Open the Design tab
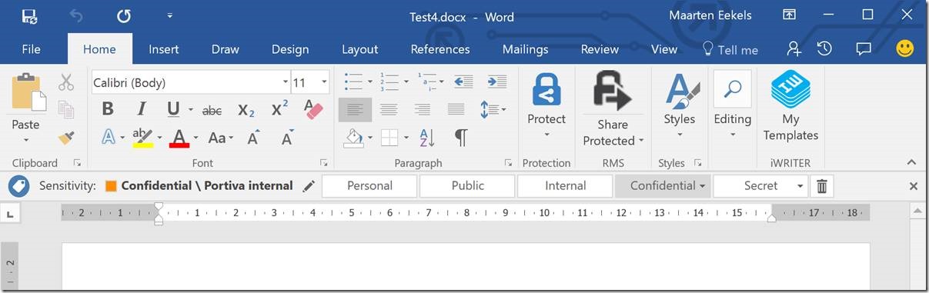Image resolution: width=929 pixels, height=293 pixels. pyautogui.click(x=290, y=49)
